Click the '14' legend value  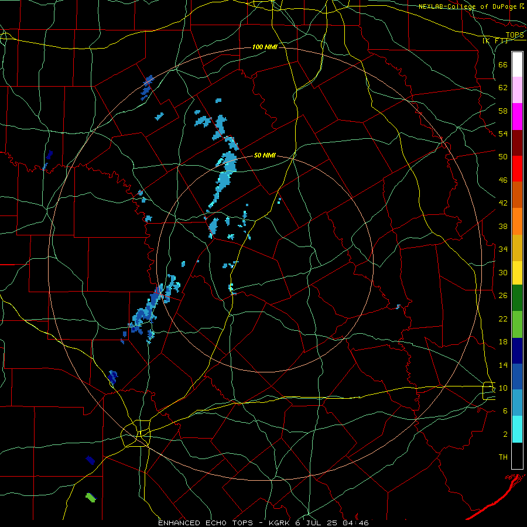click(x=503, y=365)
